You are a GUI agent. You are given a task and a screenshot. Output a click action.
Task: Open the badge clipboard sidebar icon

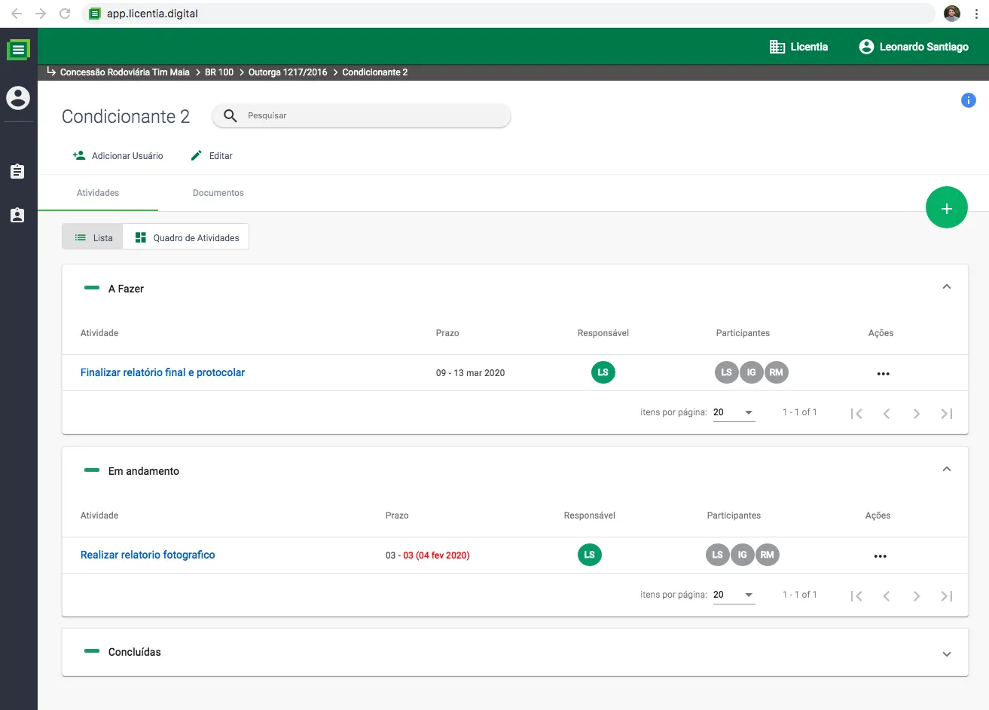[x=17, y=215]
